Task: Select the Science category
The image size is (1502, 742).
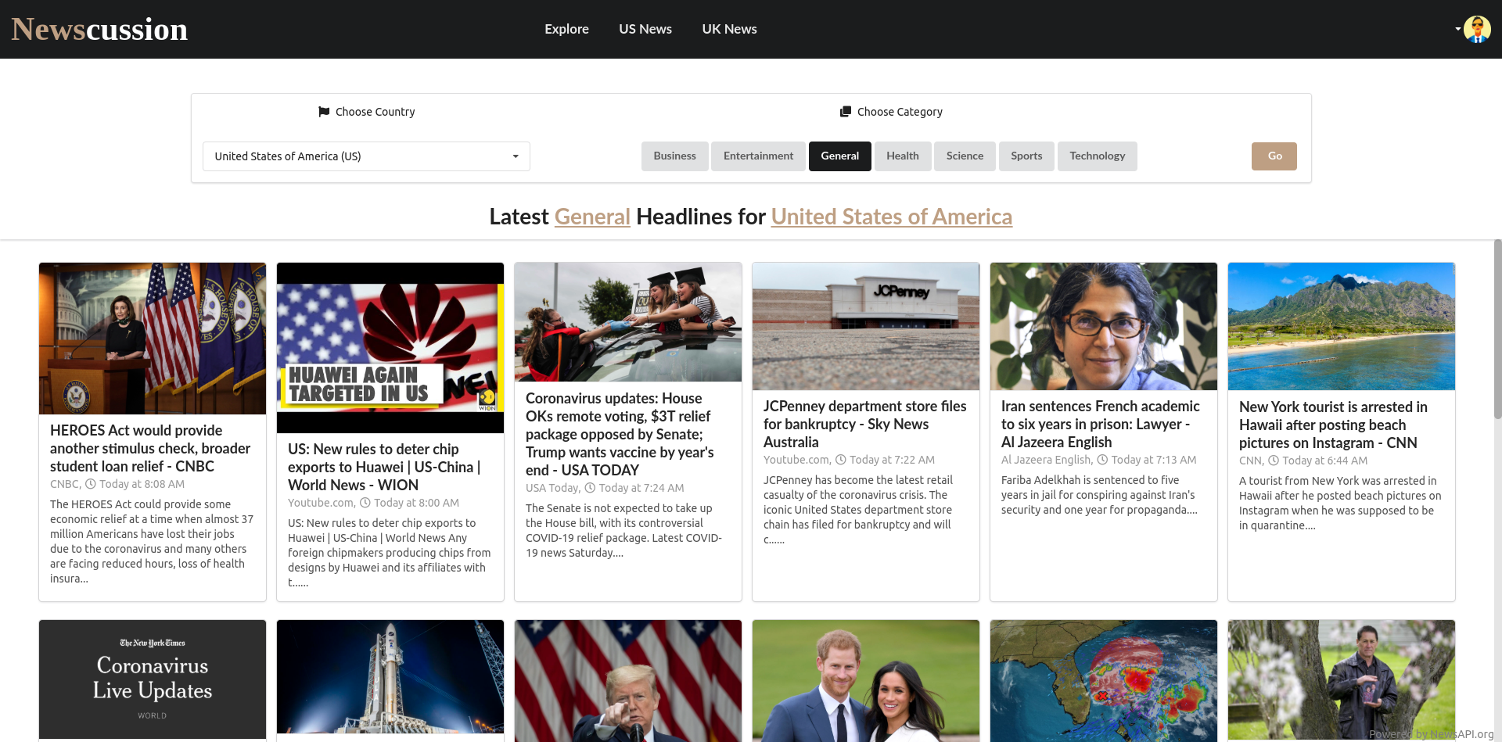Action: coord(965,156)
